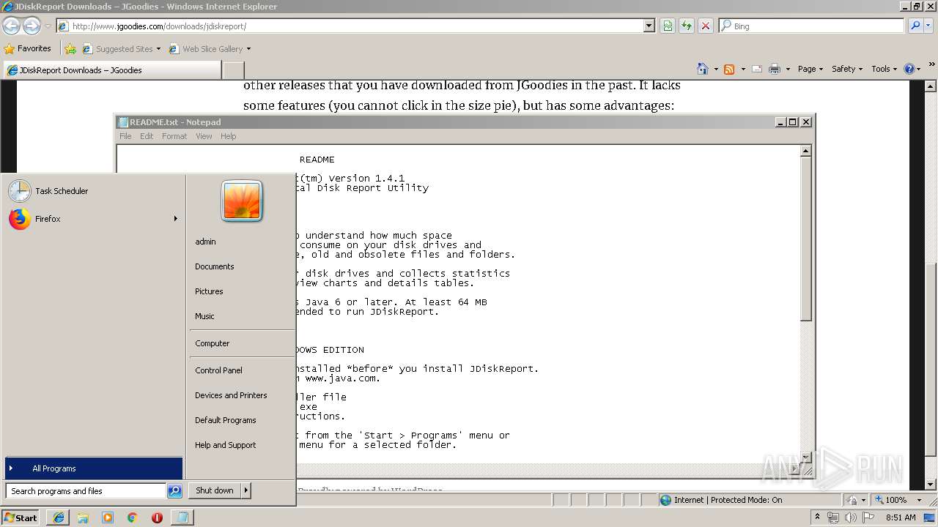Click the Bing search magnifier button
This screenshot has height=527, width=938.
914,26
